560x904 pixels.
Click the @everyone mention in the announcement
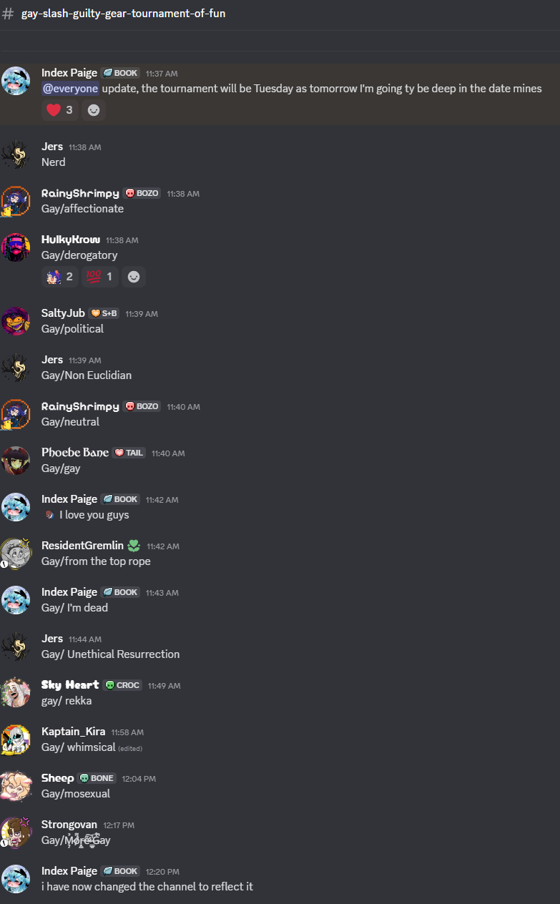point(70,89)
